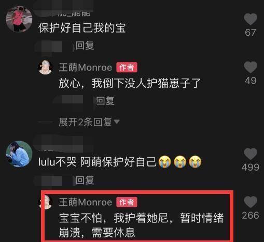
Task: Select the comment text 保护好自己我的宝
Action: coord(82,28)
